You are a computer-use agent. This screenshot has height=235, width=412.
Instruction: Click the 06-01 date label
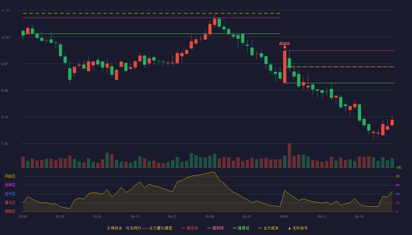(284, 216)
